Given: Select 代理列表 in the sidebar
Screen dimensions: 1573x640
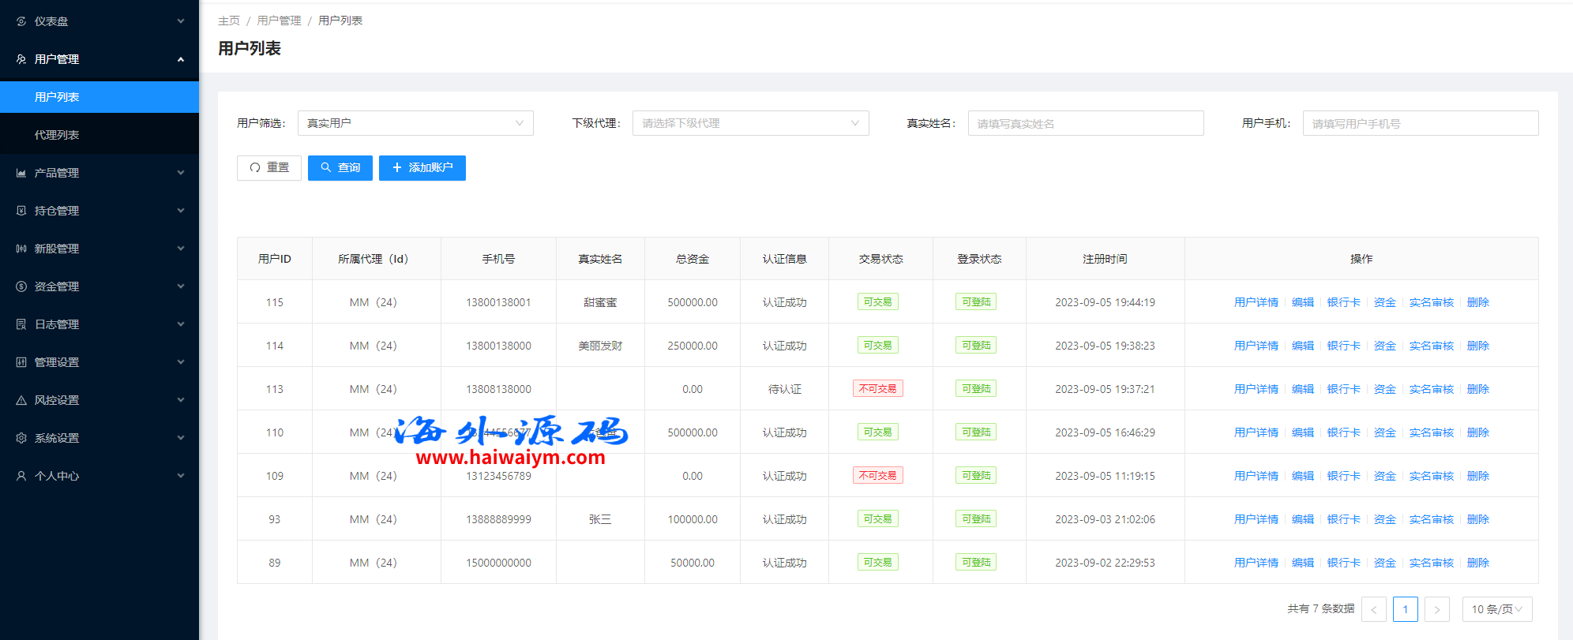Looking at the screenshot, I should coord(57,135).
